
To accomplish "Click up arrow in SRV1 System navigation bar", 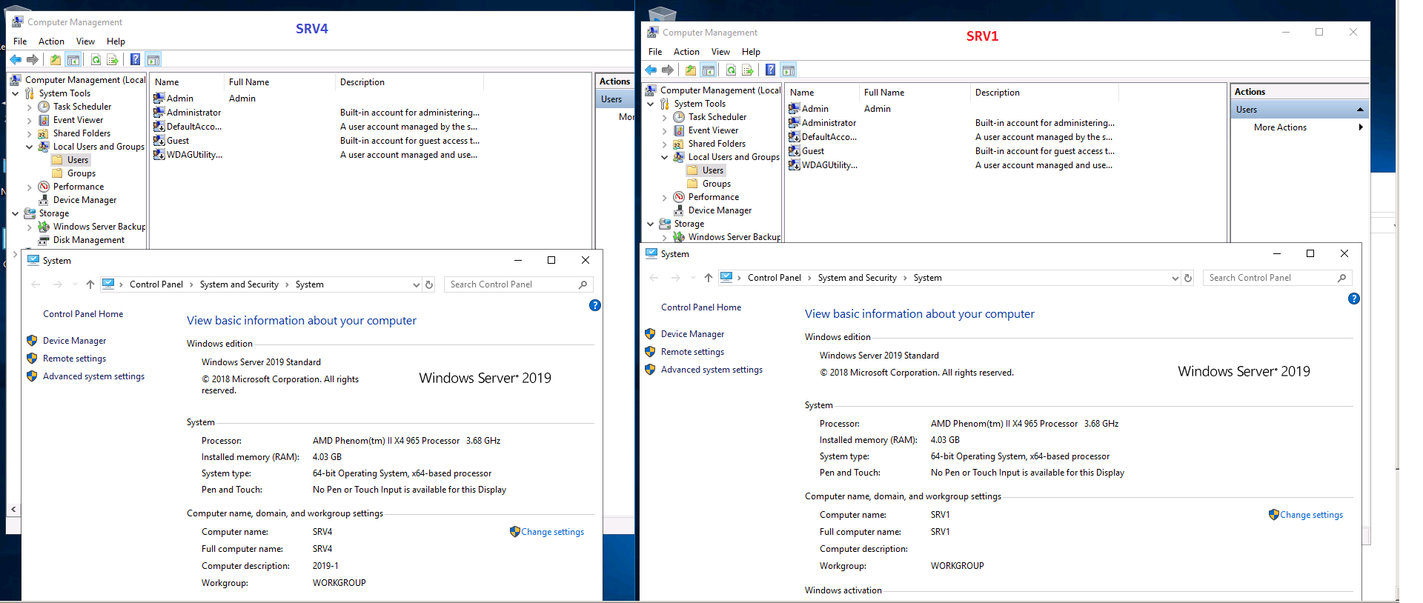I will tap(708, 278).
